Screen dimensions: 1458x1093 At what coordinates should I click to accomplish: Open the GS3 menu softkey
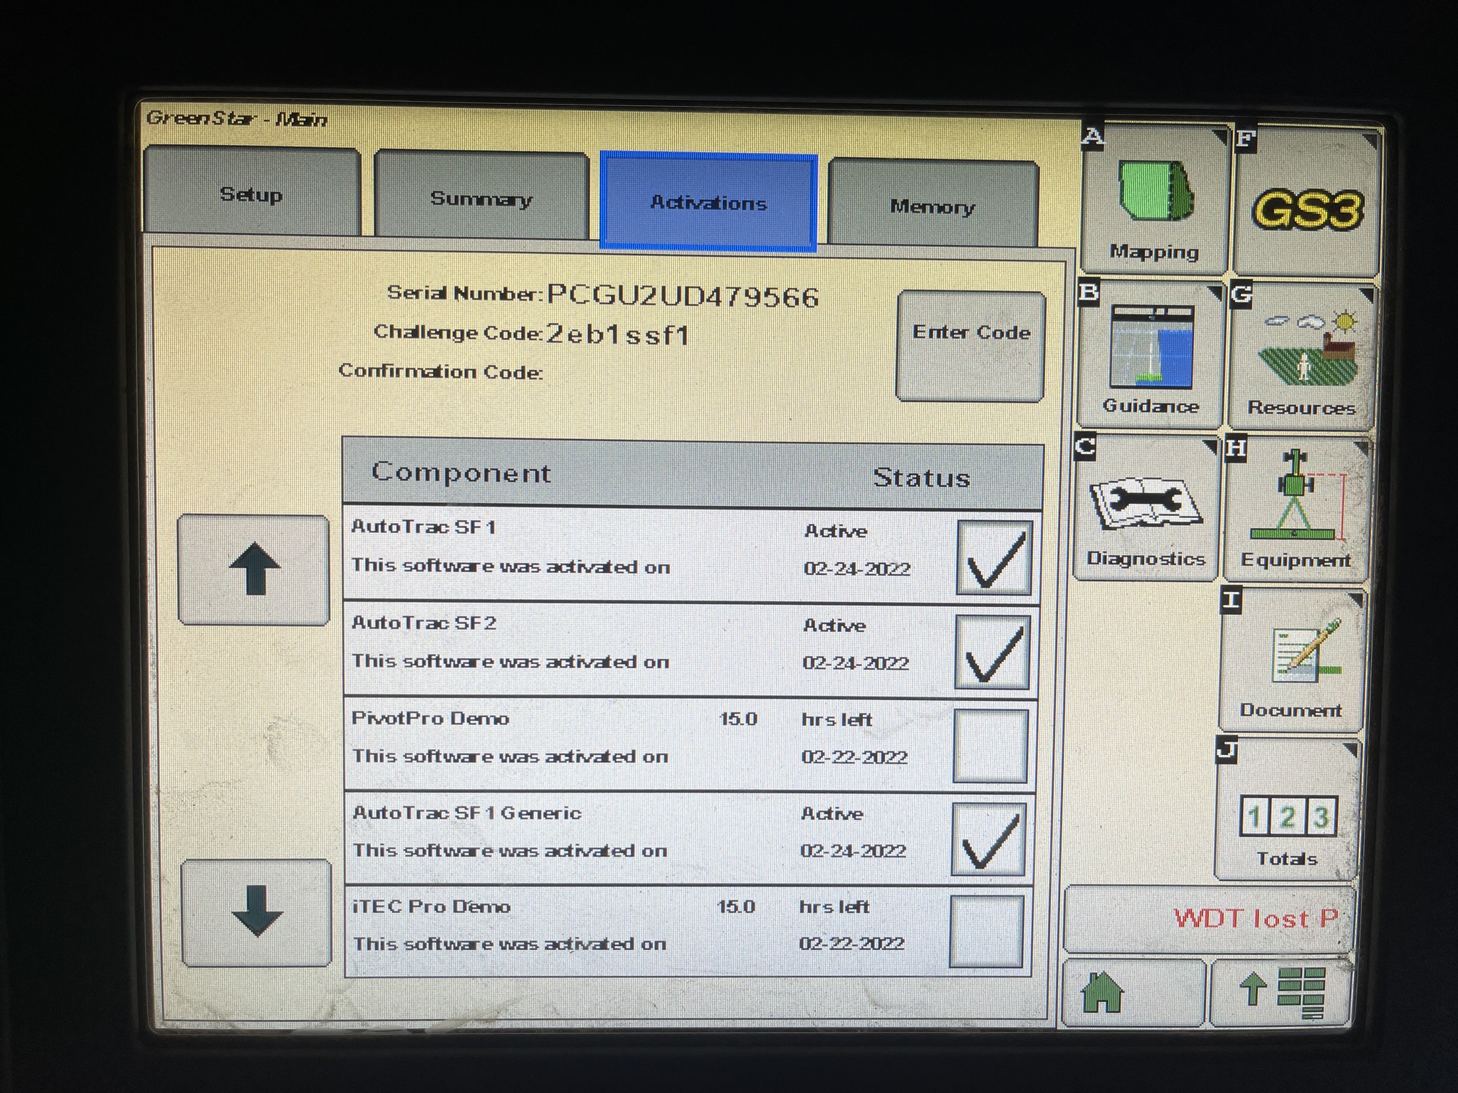tap(1306, 203)
